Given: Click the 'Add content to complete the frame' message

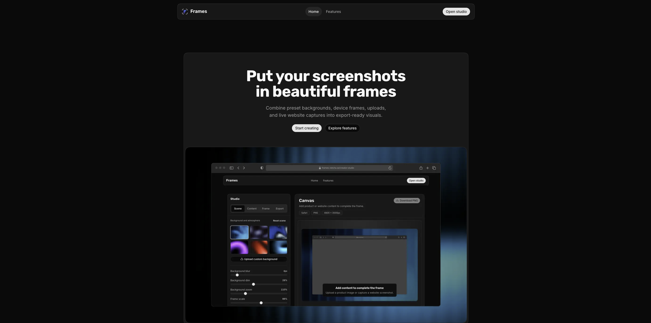Looking at the screenshot, I should coord(360,290).
